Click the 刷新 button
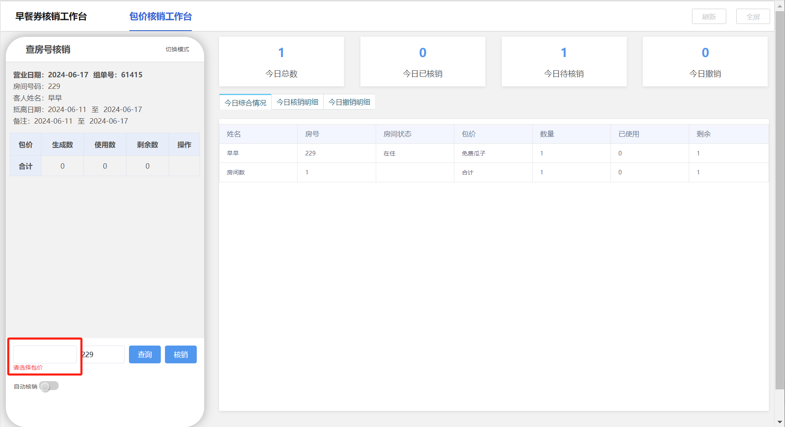 [709, 17]
